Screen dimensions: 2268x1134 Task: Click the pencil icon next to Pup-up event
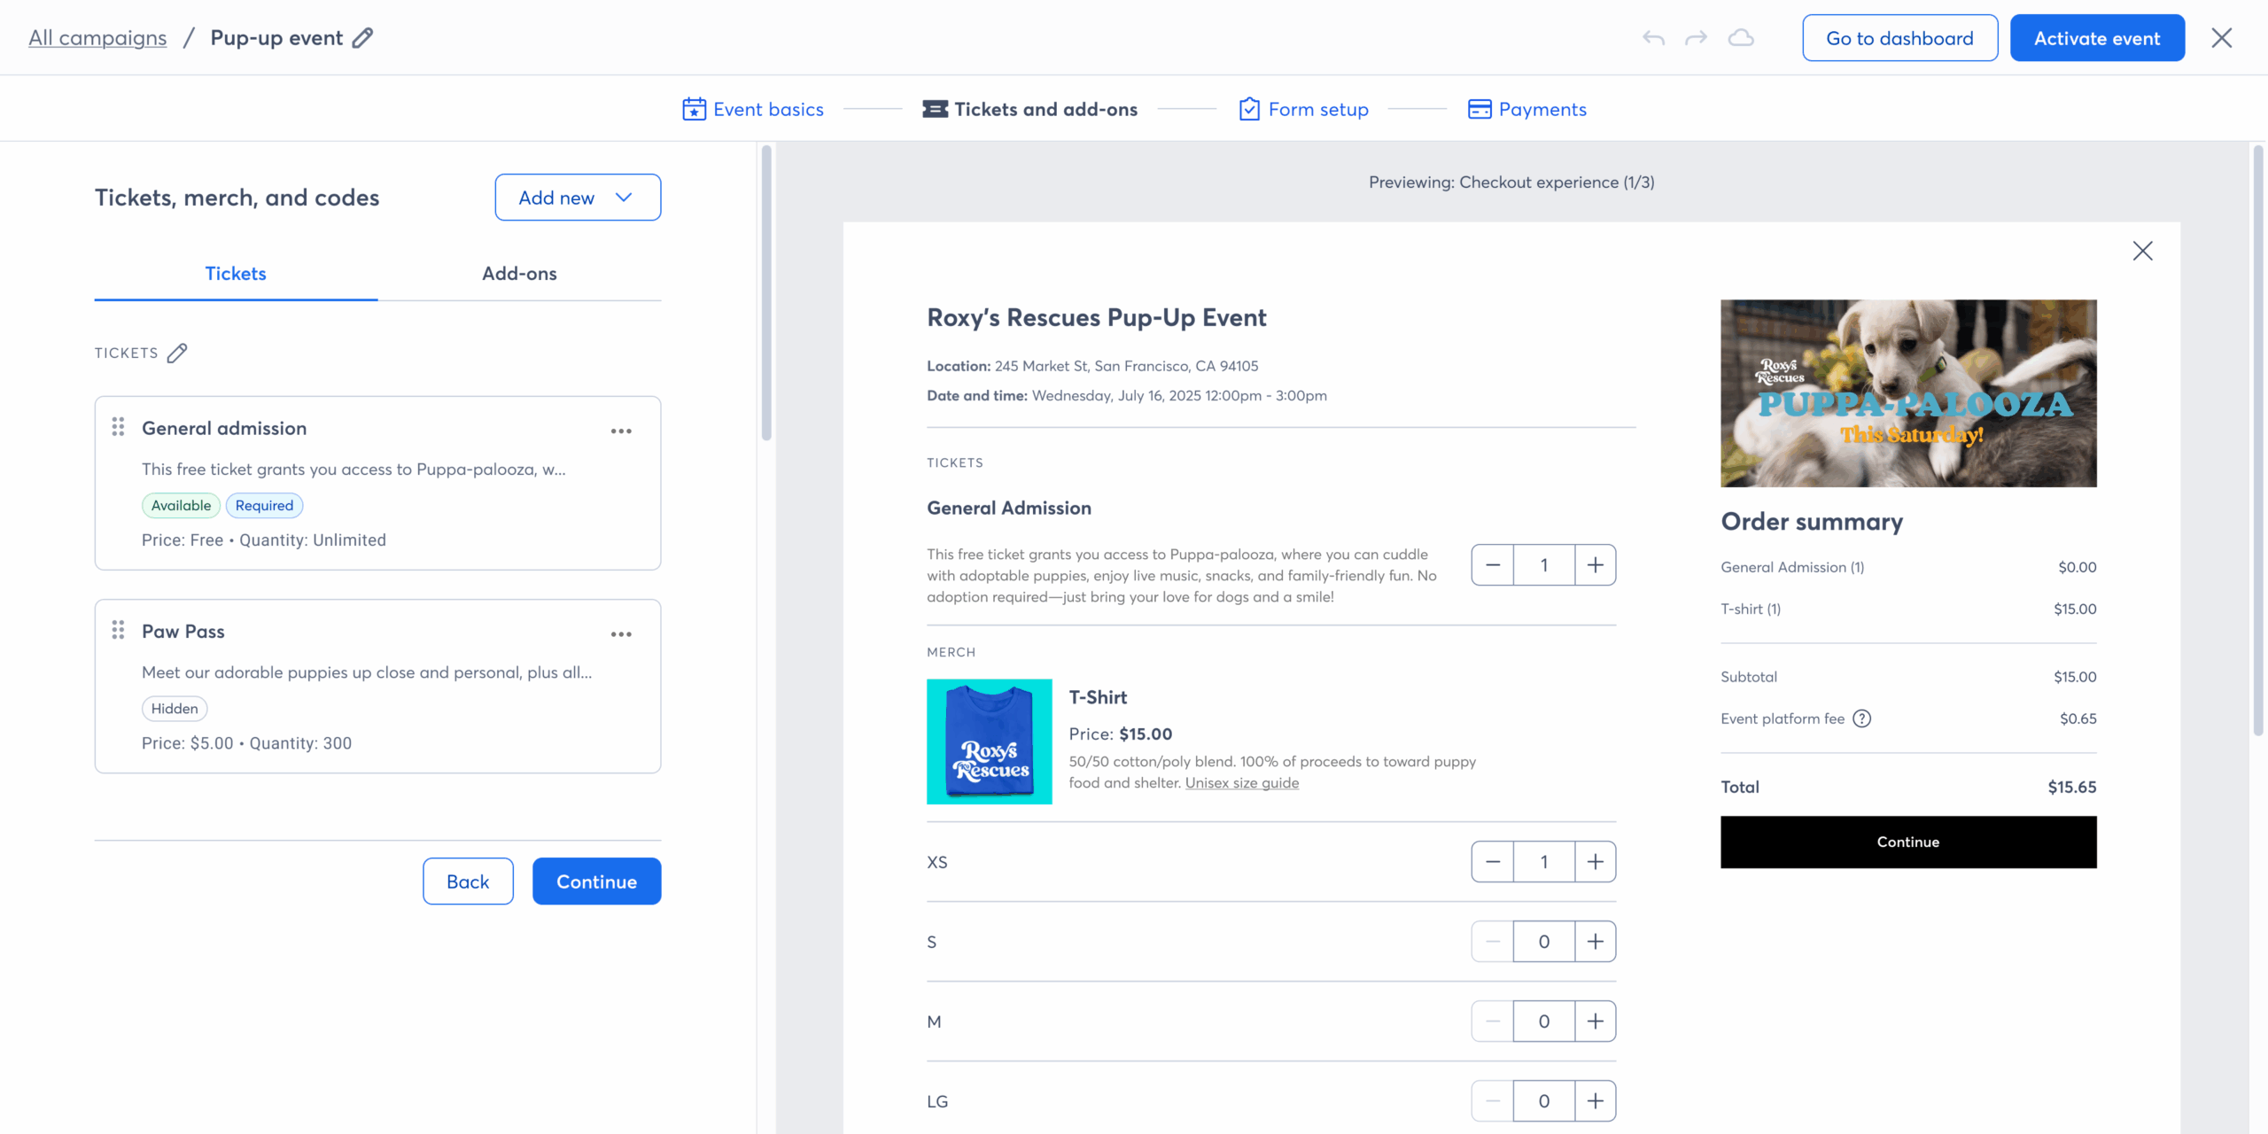click(362, 38)
